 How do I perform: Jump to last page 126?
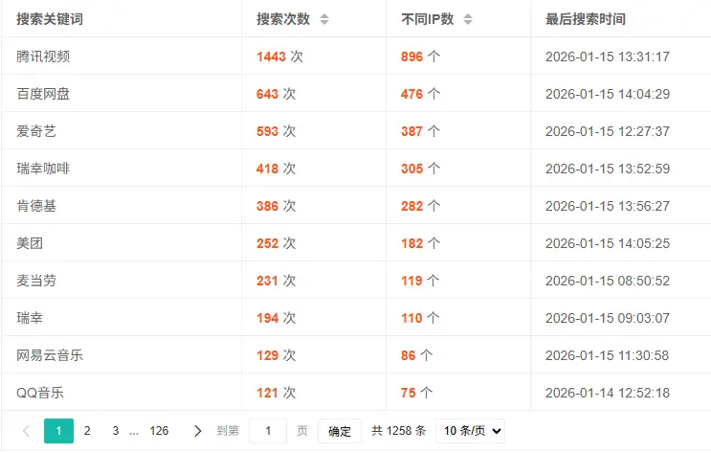pos(159,431)
